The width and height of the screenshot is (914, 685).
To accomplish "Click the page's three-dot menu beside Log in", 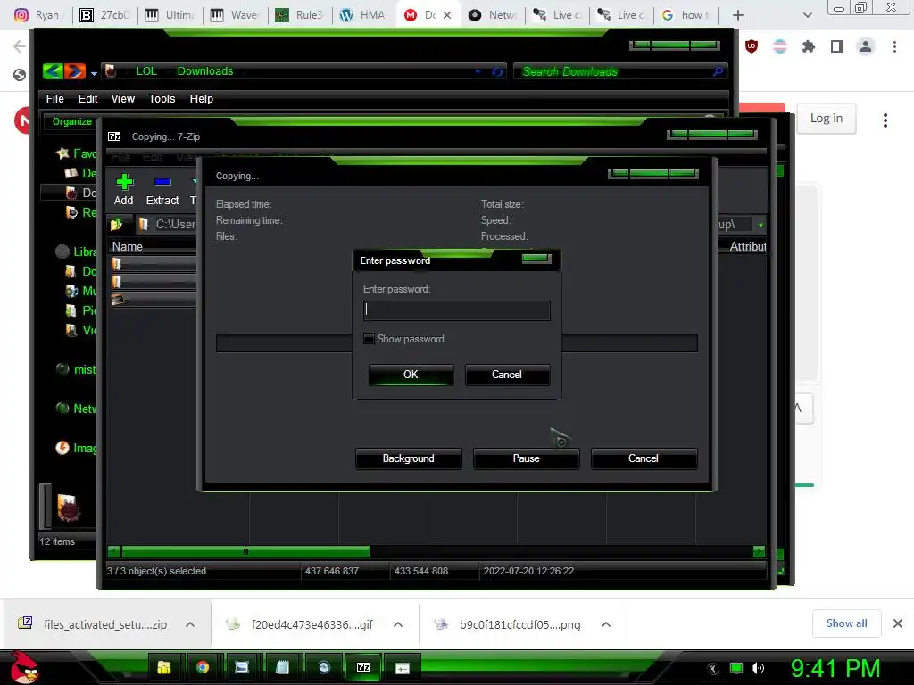I will [x=885, y=120].
